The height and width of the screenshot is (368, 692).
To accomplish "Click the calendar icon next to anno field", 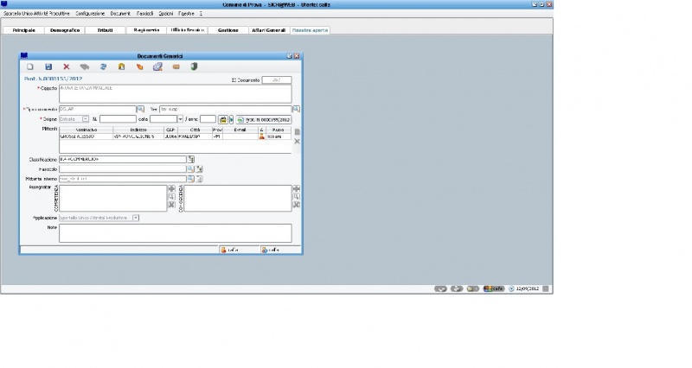I will click(222, 119).
